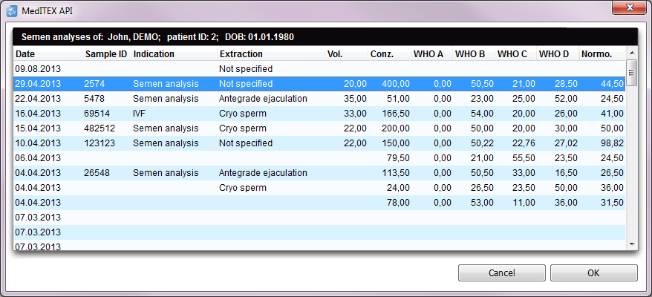
Task: Click the concentration value 400,00
Action: click(x=396, y=84)
